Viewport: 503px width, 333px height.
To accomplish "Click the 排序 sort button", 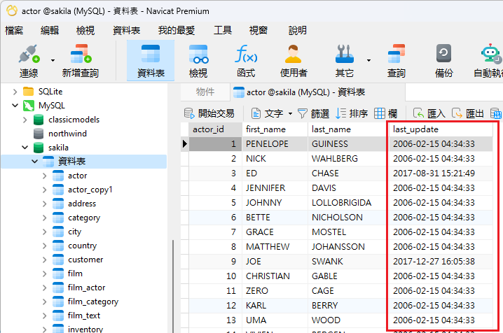I will point(352,113).
